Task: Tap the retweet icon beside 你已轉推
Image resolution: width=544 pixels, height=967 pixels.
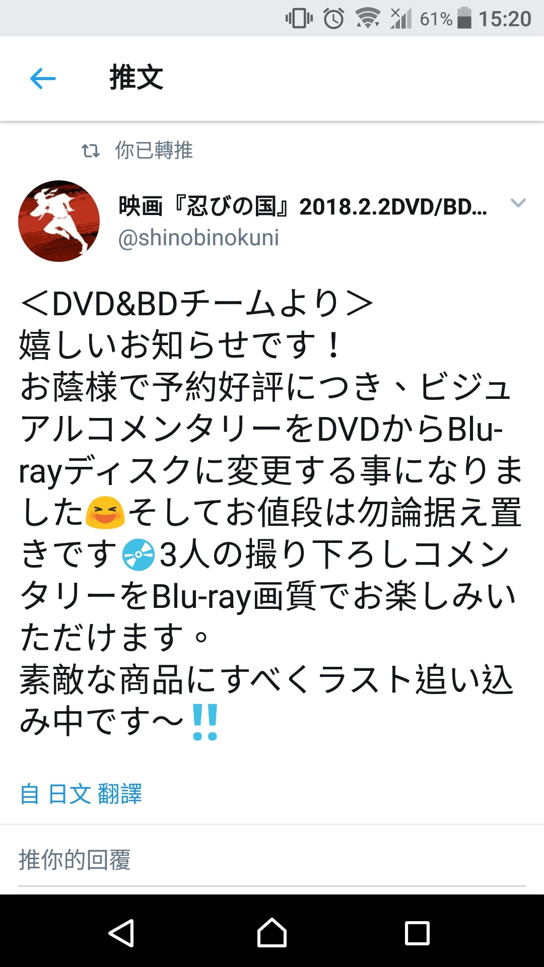Action: pos(91,151)
